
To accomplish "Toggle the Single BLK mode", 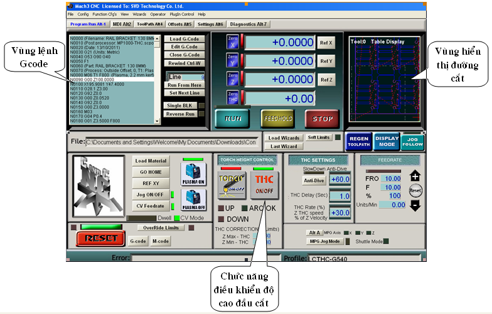I will coord(180,106).
